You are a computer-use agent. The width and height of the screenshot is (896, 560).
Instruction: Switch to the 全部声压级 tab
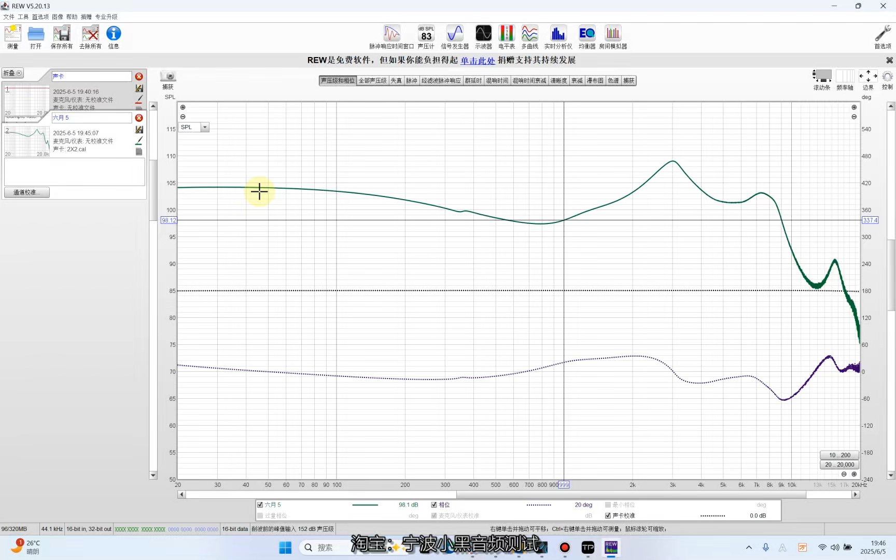click(373, 80)
